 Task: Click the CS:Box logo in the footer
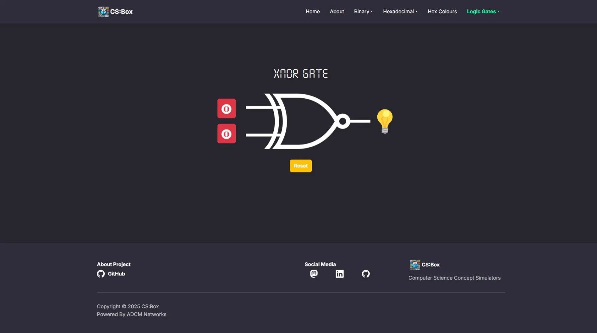pyautogui.click(x=415, y=264)
